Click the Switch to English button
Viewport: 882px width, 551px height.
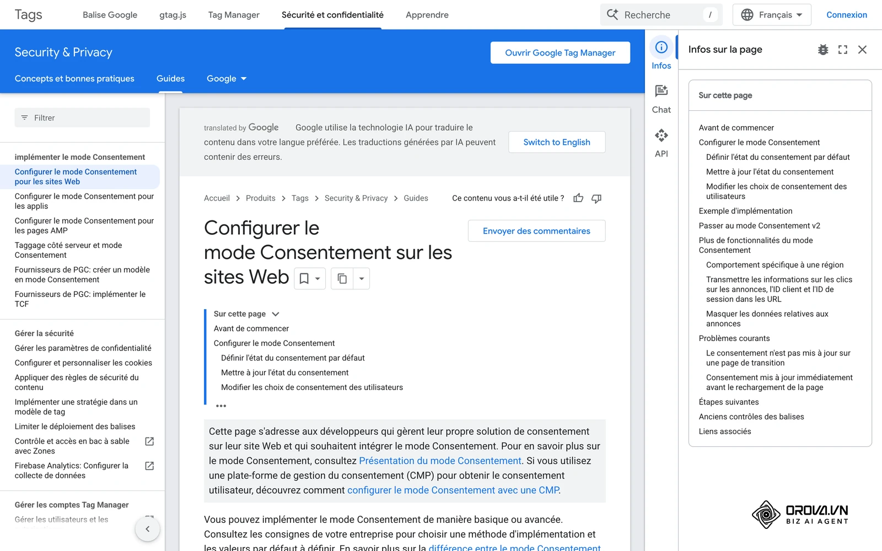point(557,142)
